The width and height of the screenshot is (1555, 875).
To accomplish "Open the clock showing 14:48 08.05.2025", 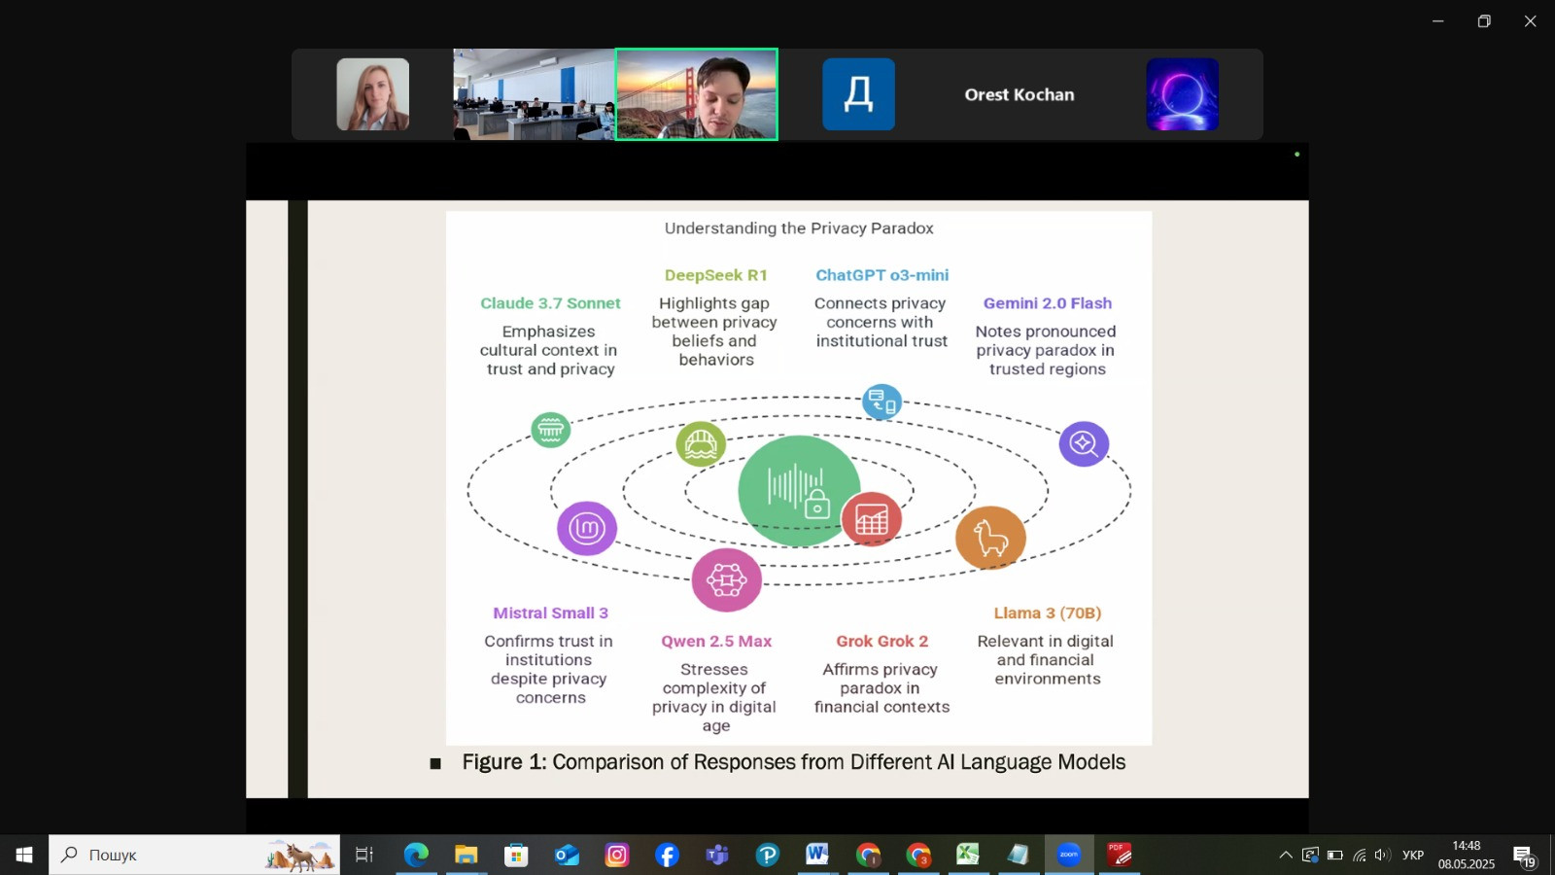I will 1467,855.
